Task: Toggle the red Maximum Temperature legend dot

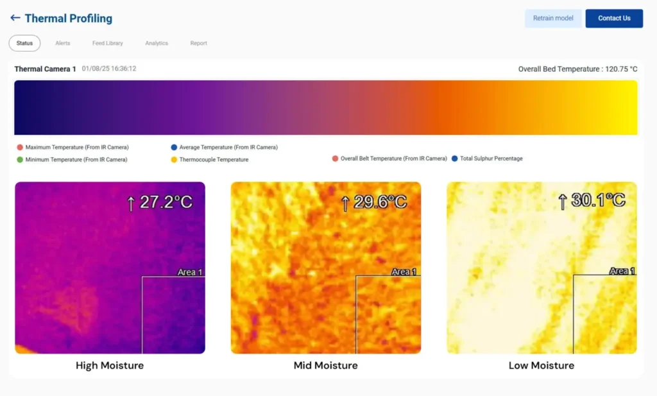Action: [20, 148]
